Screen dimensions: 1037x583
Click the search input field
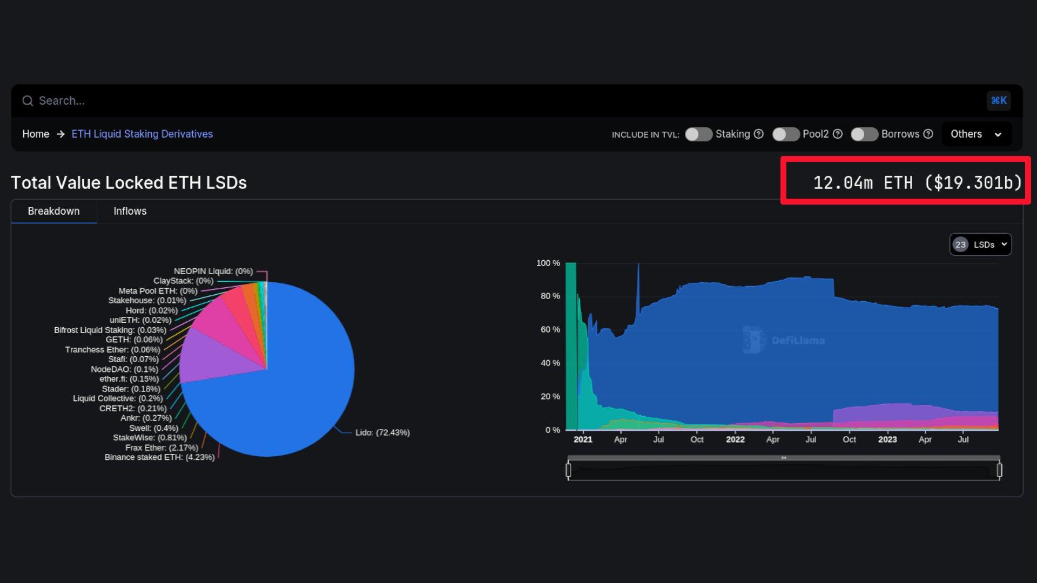[518, 100]
